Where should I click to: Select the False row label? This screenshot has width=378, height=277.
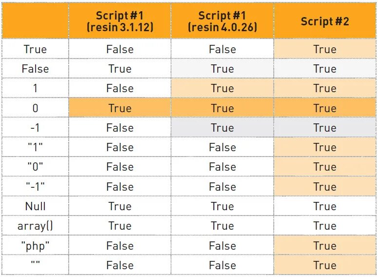pyautogui.click(x=35, y=69)
